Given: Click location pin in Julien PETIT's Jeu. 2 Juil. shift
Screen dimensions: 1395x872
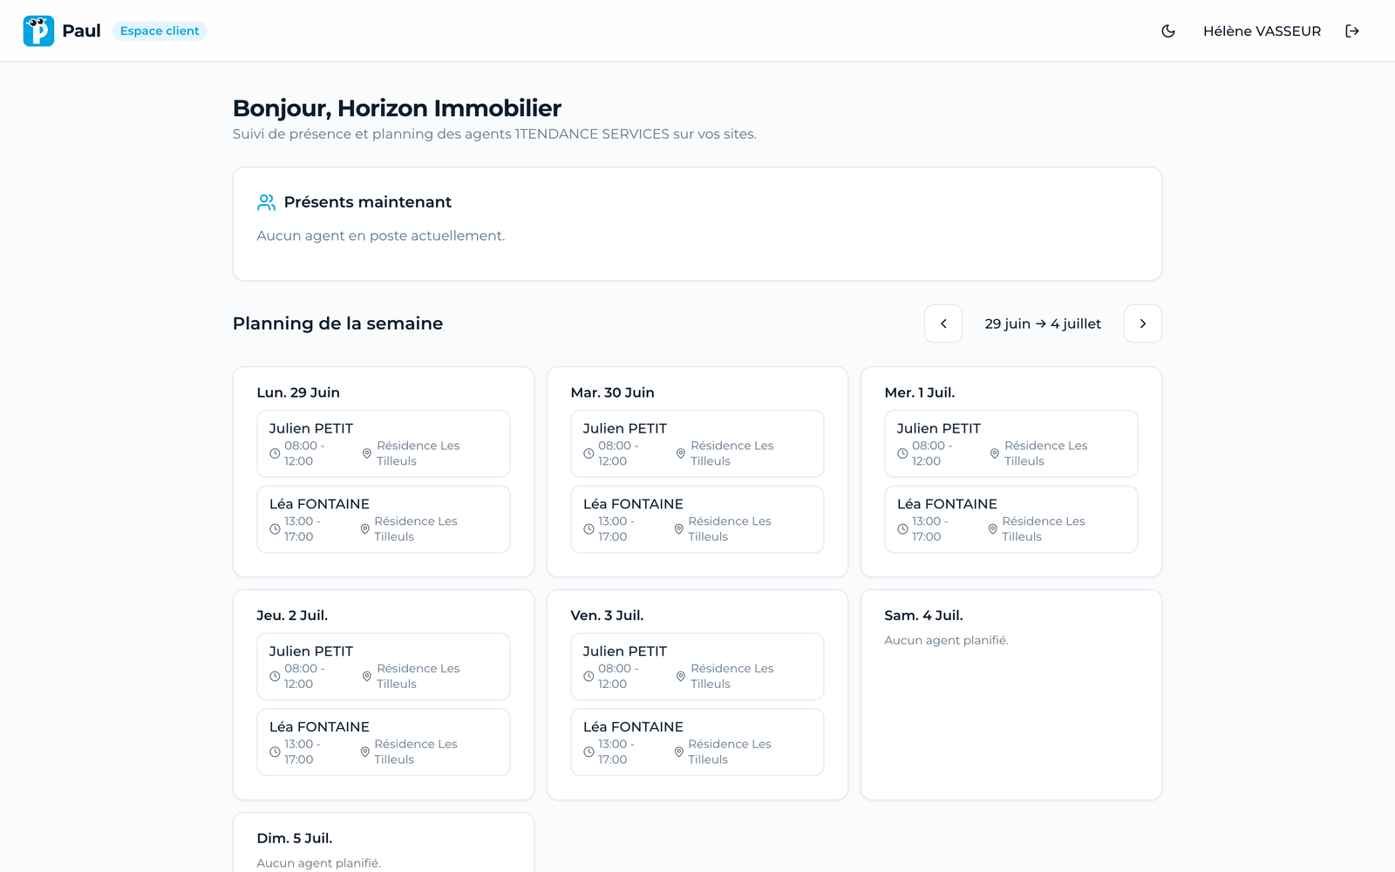Looking at the screenshot, I should [367, 677].
